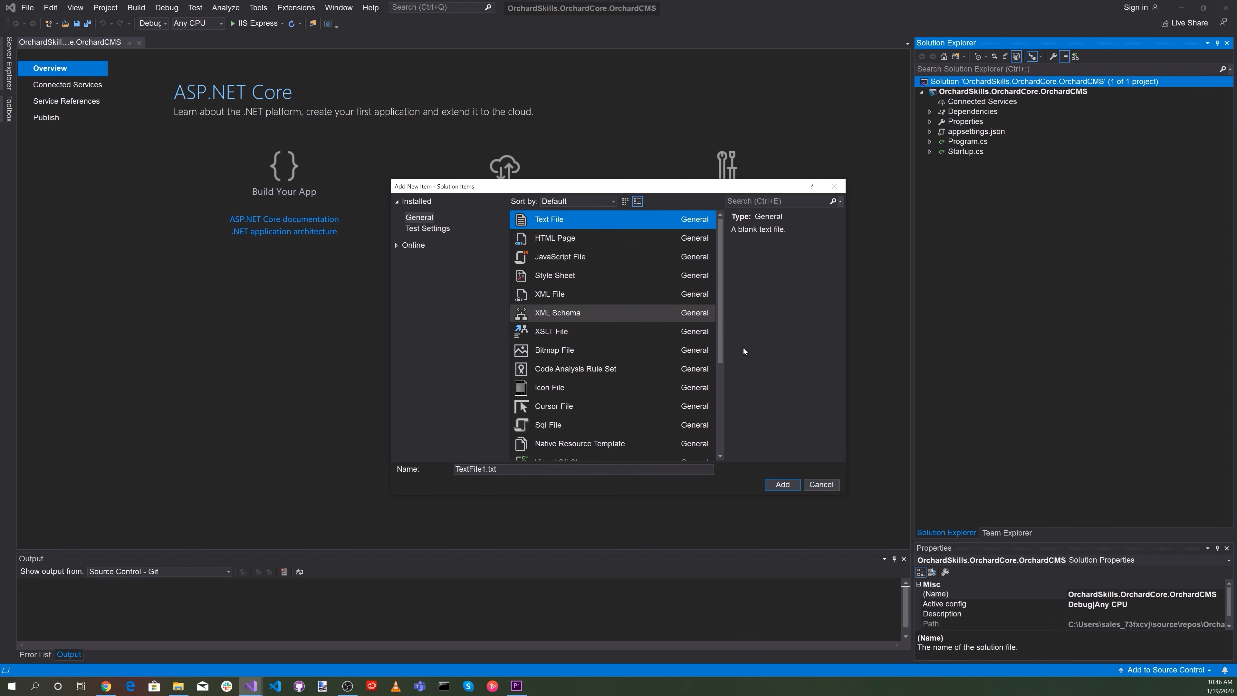Switch to Error List tab

pos(35,655)
